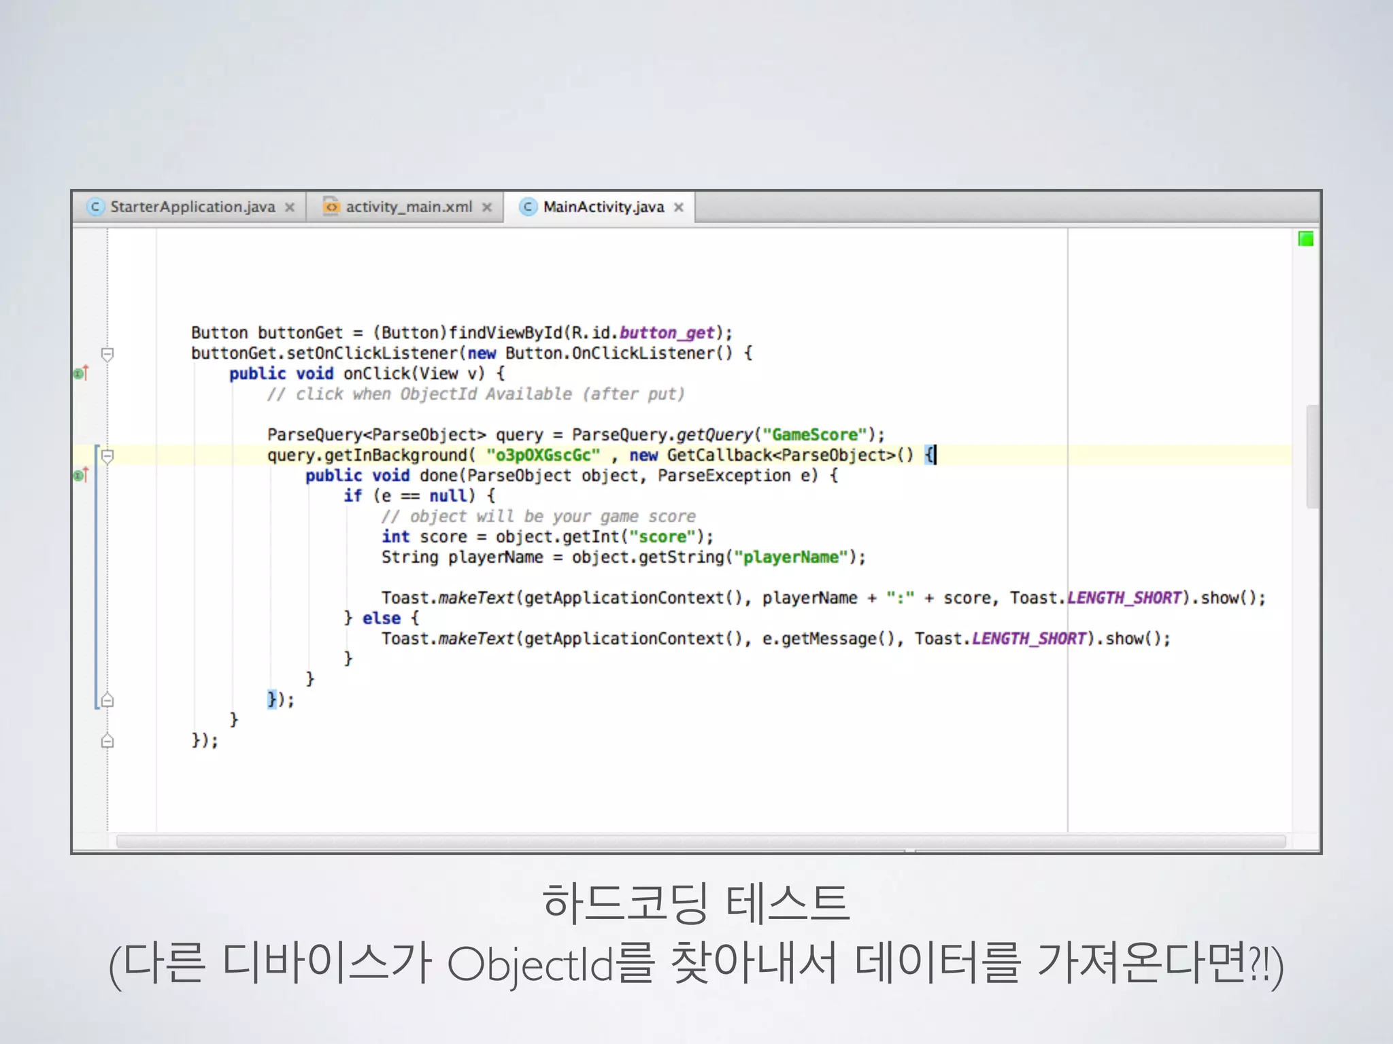This screenshot has width=1393, height=1044.
Task: Click the comment 'click when ObjectId Available'
Action: click(476, 394)
